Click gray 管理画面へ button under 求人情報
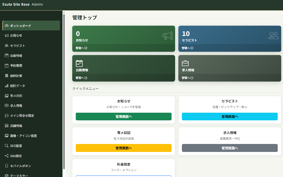 230,148
